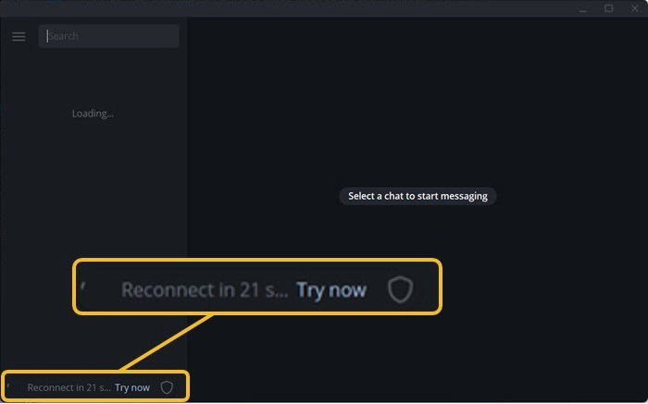Click the yellow connector line of the callout
Screen dimensions: 648x404
point(166,342)
